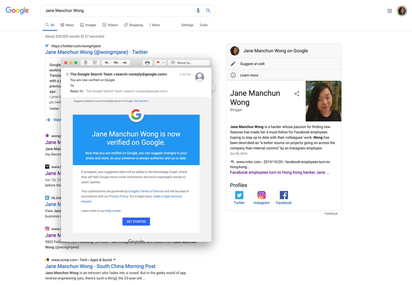Expand the More search options

pos(154,25)
